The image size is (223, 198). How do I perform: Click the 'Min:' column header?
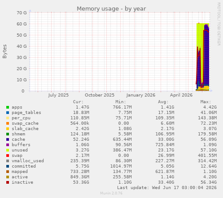click(x=121, y=102)
